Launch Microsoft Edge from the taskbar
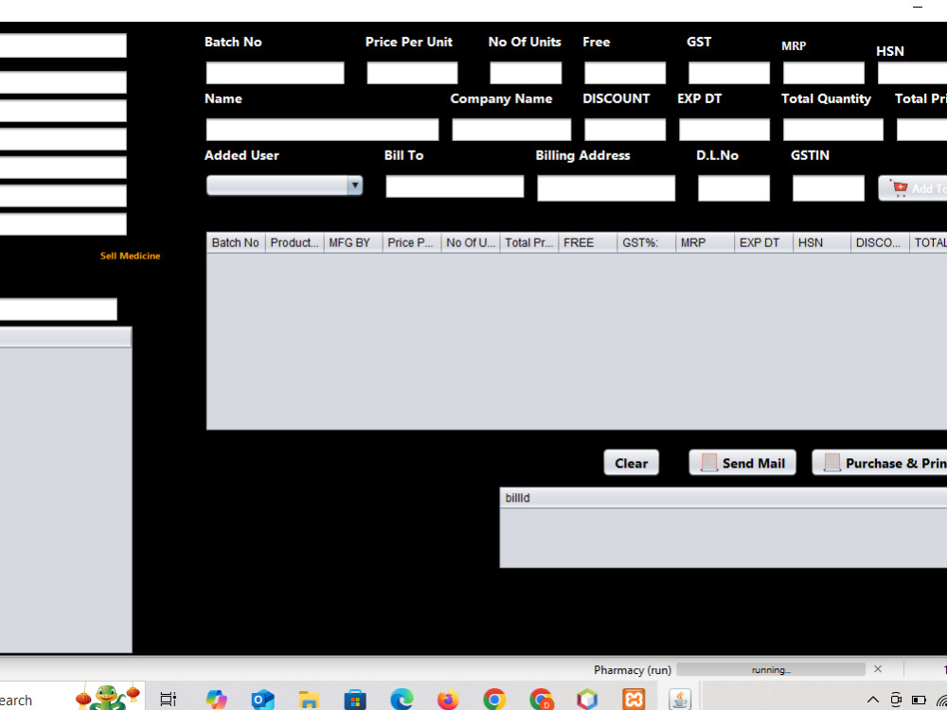The image size is (947, 710). click(402, 700)
